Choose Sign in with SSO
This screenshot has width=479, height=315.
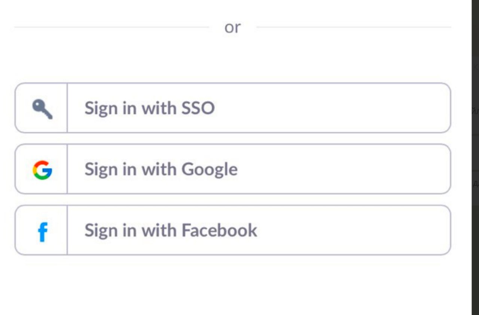coord(232,108)
